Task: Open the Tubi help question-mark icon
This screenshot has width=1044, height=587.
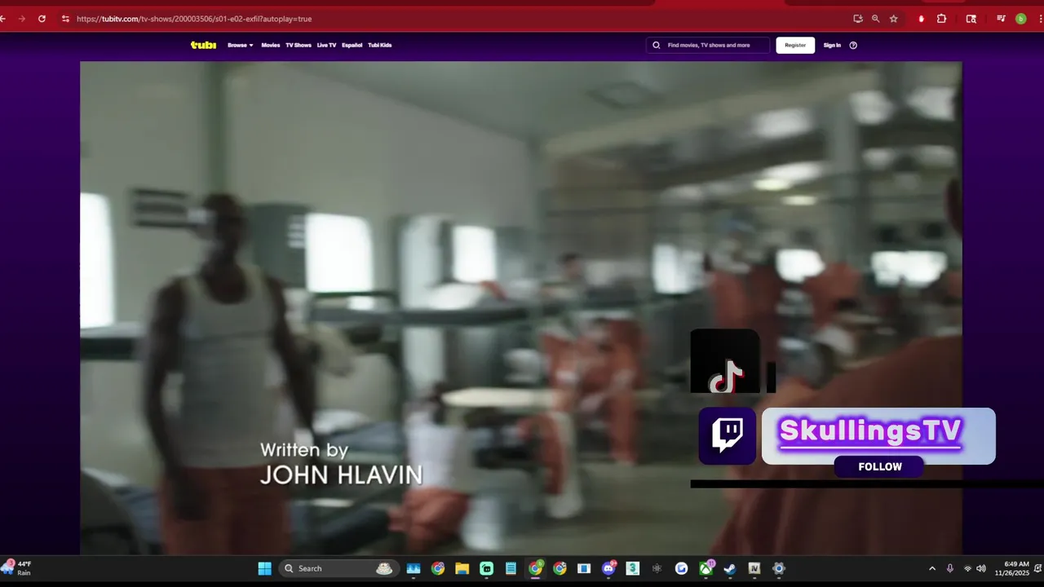Action: pos(853,45)
